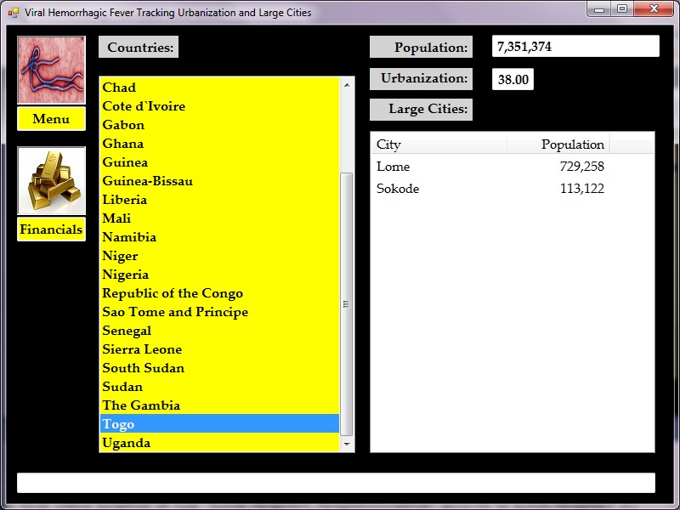
Task: Click the countries list scrollbar thumb
Action: point(347,303)
